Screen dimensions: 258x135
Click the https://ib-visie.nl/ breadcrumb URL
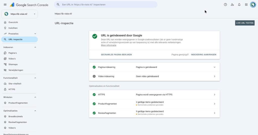click(x=63, y=14)
